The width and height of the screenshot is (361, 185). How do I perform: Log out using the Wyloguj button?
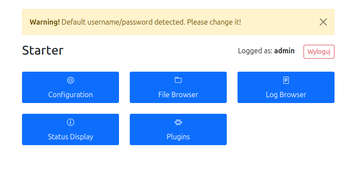(x=319, y=52)
